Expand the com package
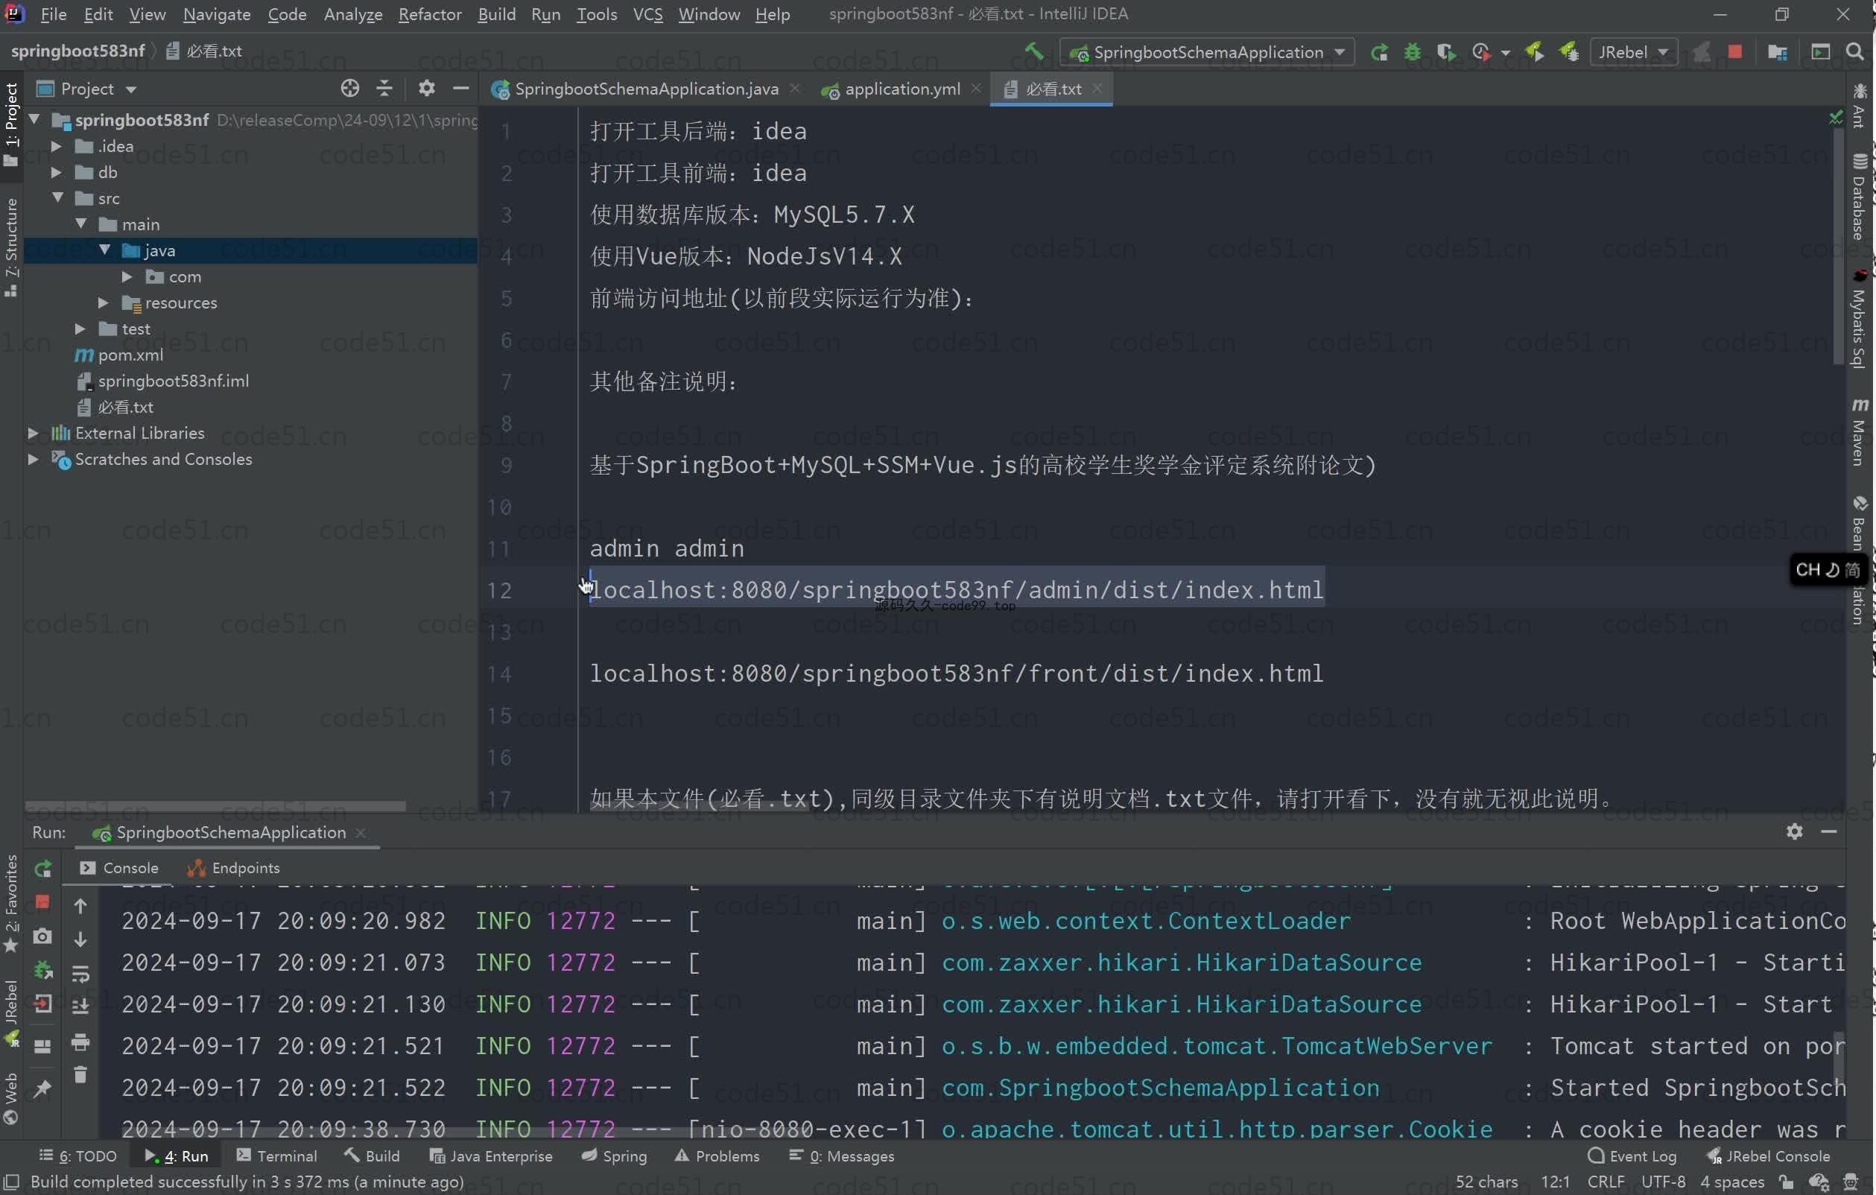 126,276
